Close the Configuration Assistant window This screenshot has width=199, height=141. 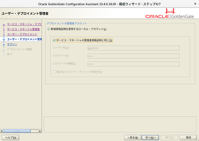point(195,4)
